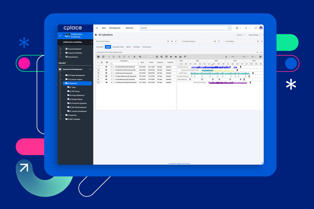The width and height of the screenshot is (314, 209).
Task: Select 30 HyperStar folder in tree
Action: coord(71,116)
